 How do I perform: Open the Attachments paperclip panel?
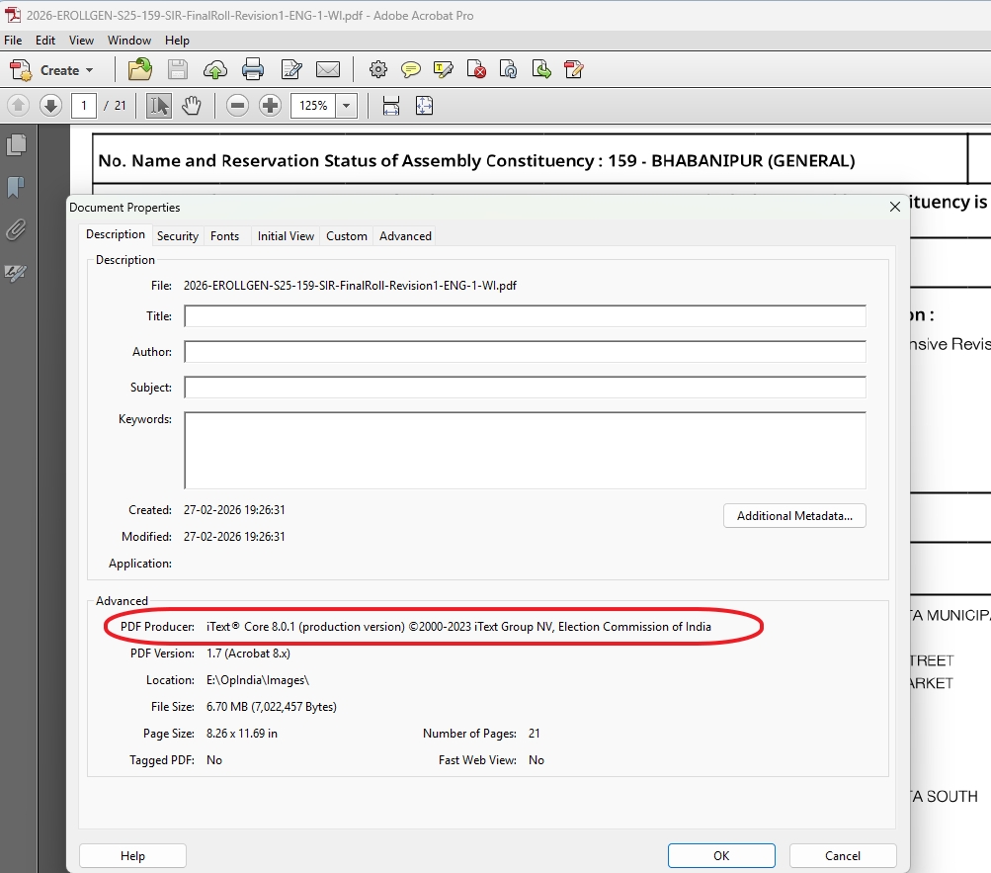click(16, 230)
